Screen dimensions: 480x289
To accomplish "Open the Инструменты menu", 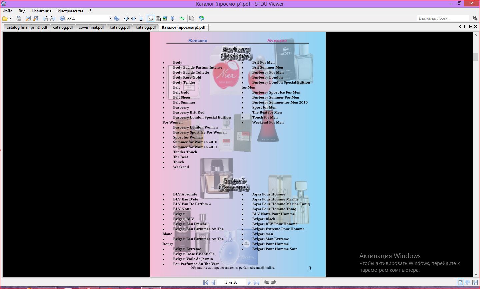I will point(70,11).
